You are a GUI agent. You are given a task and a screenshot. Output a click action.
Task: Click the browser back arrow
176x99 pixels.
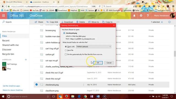click(x=3, y=6)
